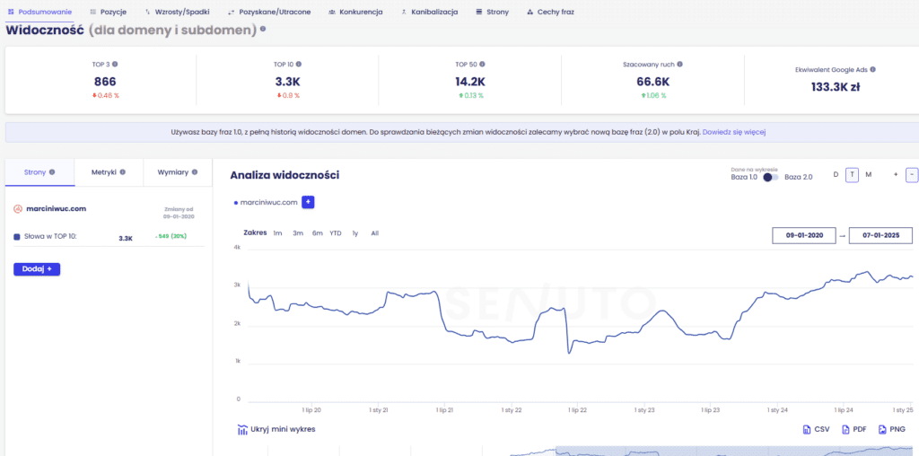Click the info icon beside Szacowany ruch

(679, 65)
